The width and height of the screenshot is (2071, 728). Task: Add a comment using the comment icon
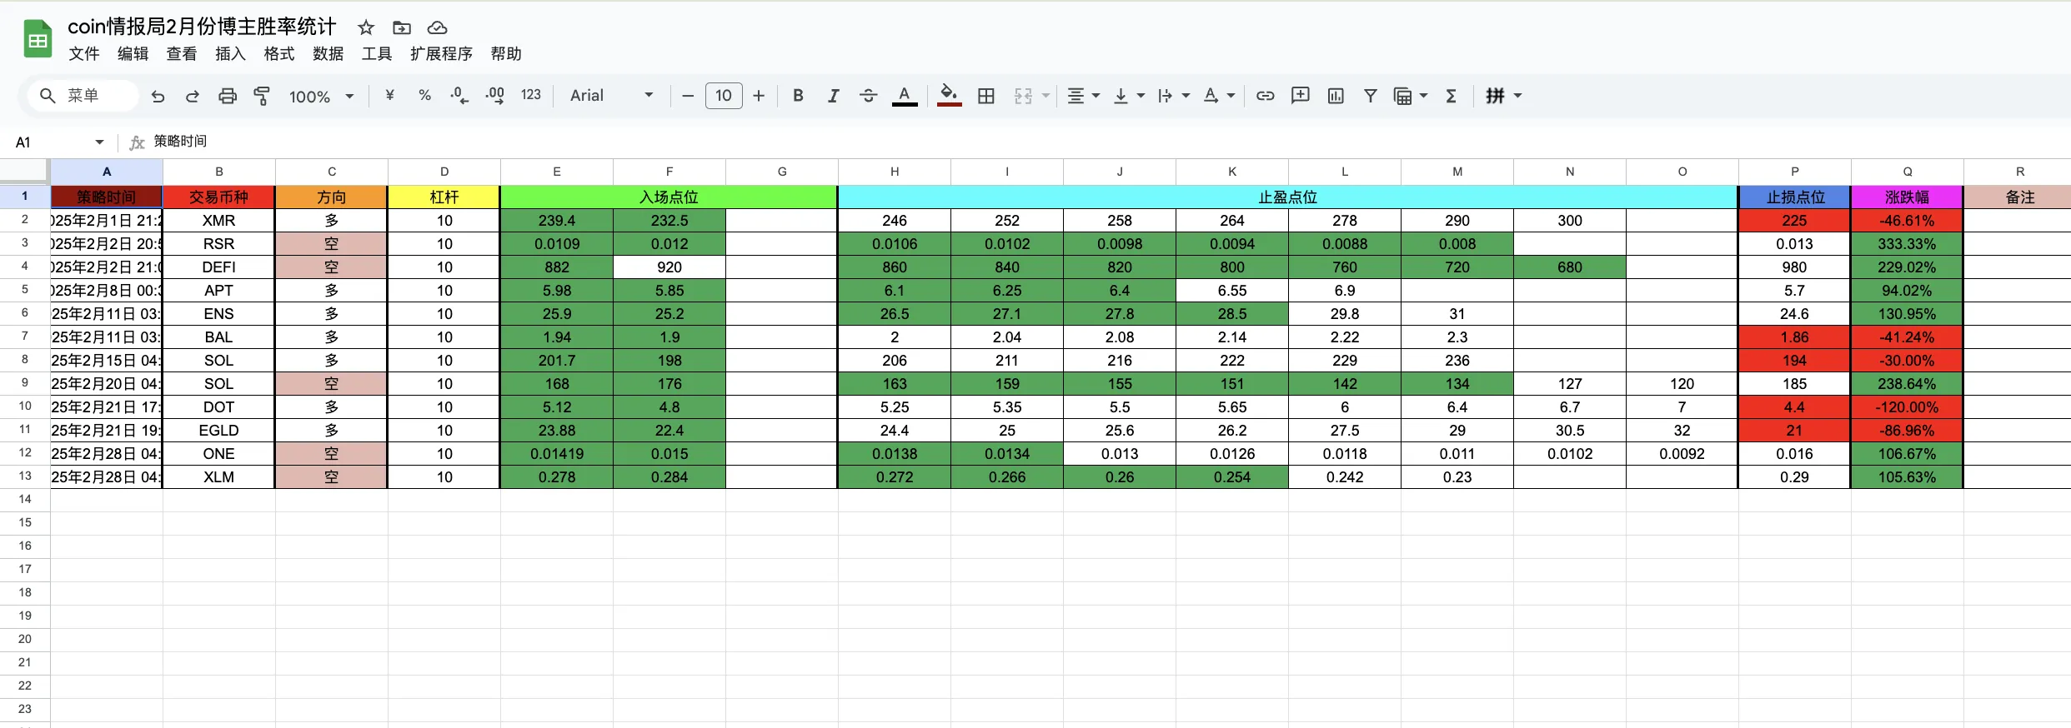(1300, 96)
